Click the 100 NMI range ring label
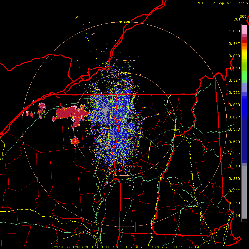Viewport: 249px width, 249px height. (124, 22)
